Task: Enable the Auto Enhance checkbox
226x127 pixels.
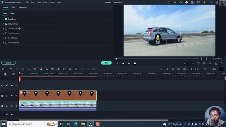Action: (x=6, y=43)
